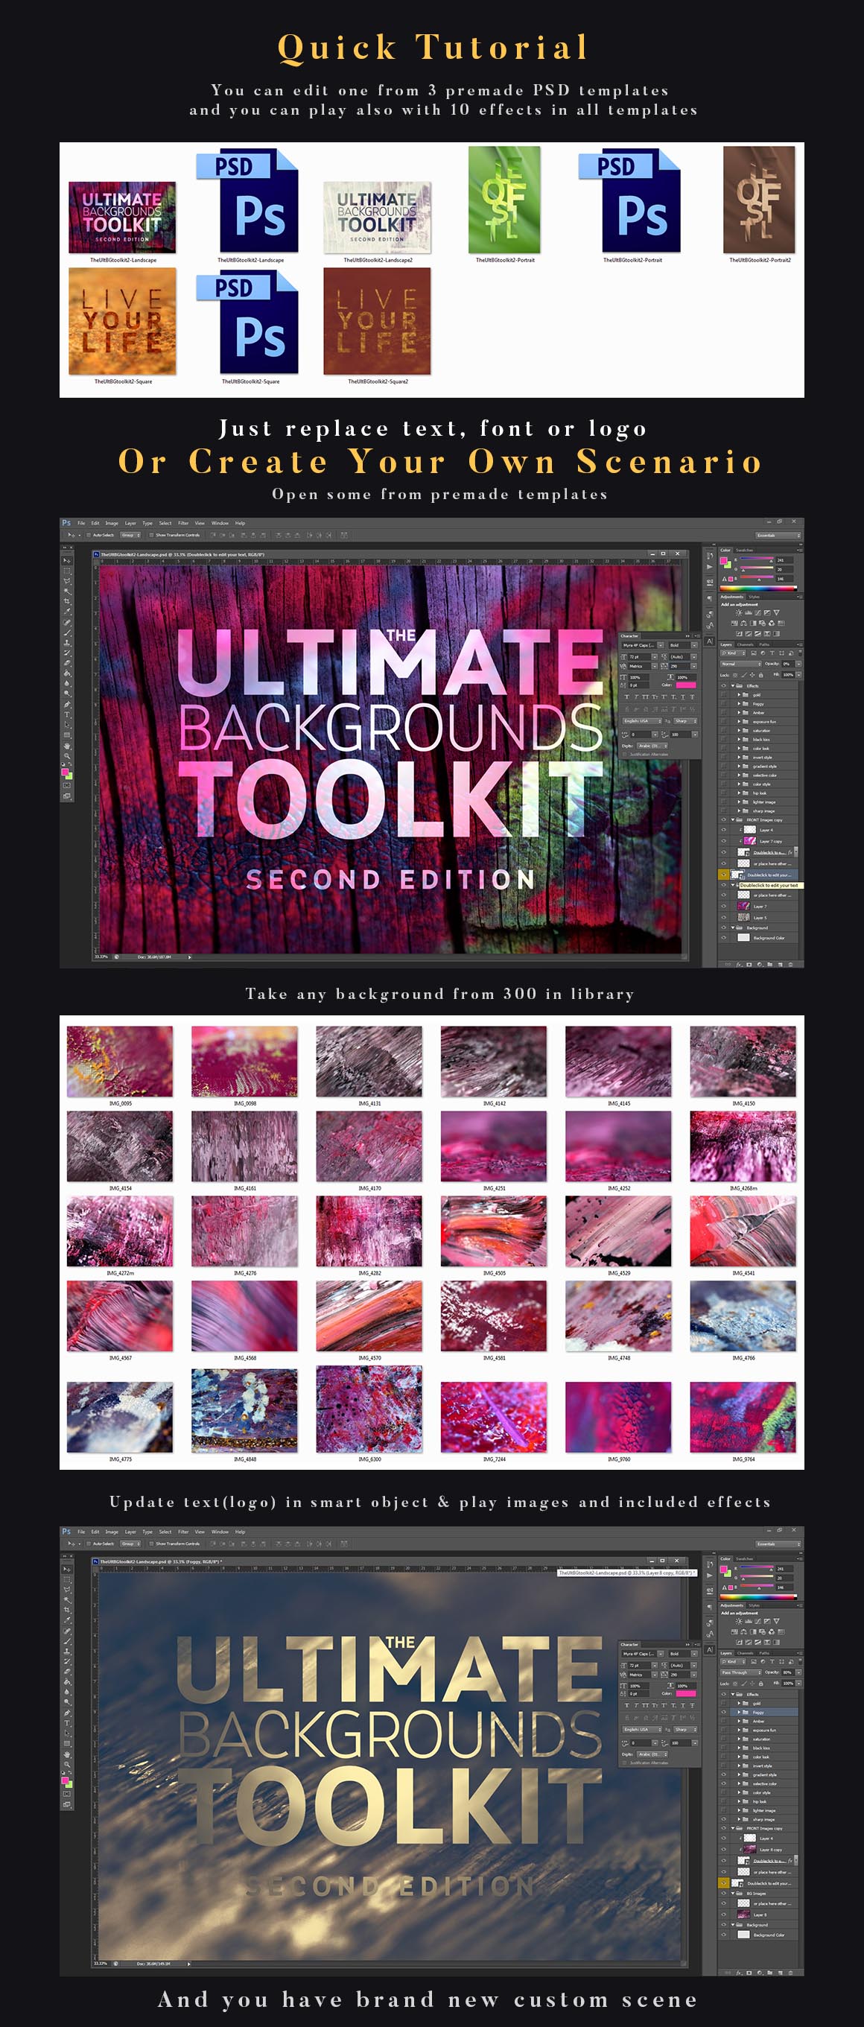
Task: Select the Type tool in the pink-wood Photoshop window
Action: pyautogui.click(x=67, y=715)
